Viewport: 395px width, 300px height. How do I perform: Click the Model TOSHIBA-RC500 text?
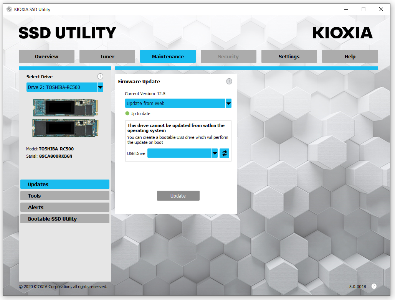point(50,149)
